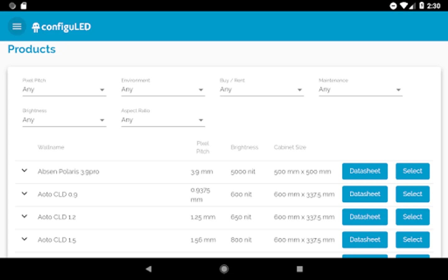Screen dimensions: 448x280
Task: Click the 3.9 mm pixel pitch value
Action: point(202,172)
